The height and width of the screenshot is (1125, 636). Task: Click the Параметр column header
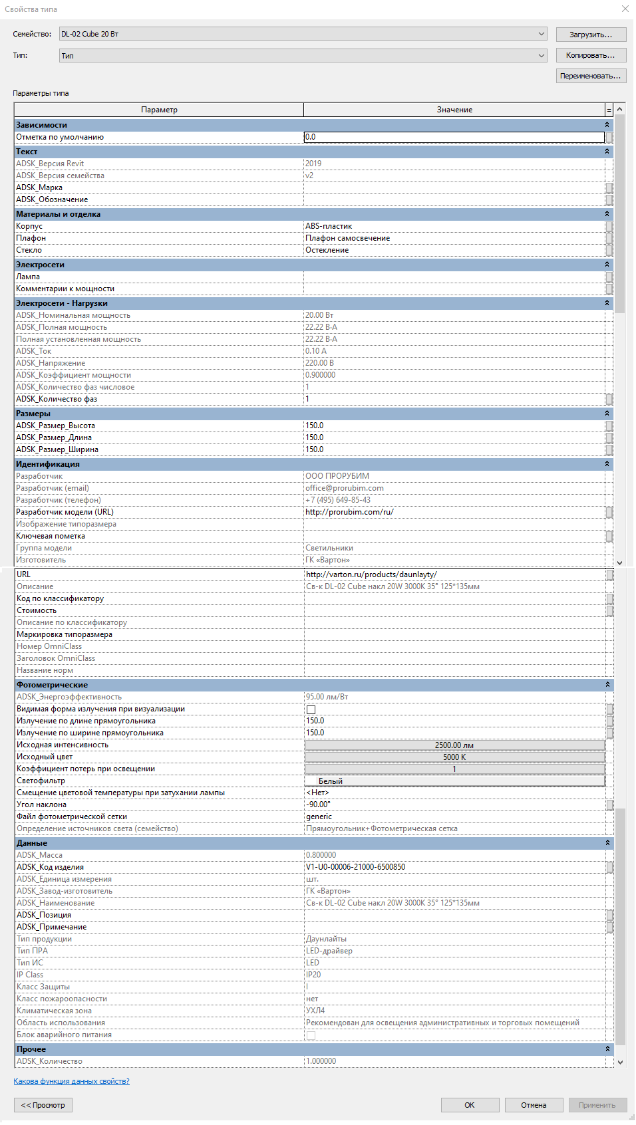point(159,110)
